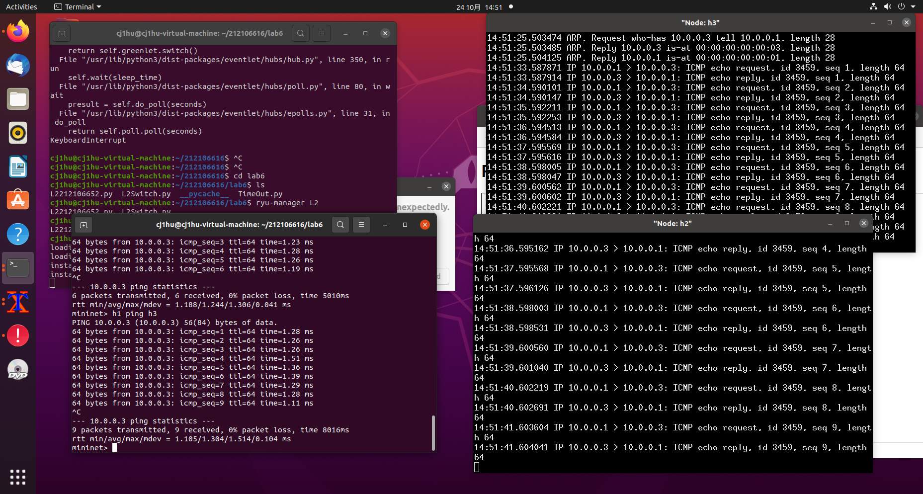Minimize the Node: h3 window
This screenshot has height=494, width=923.
coord(873,22)
